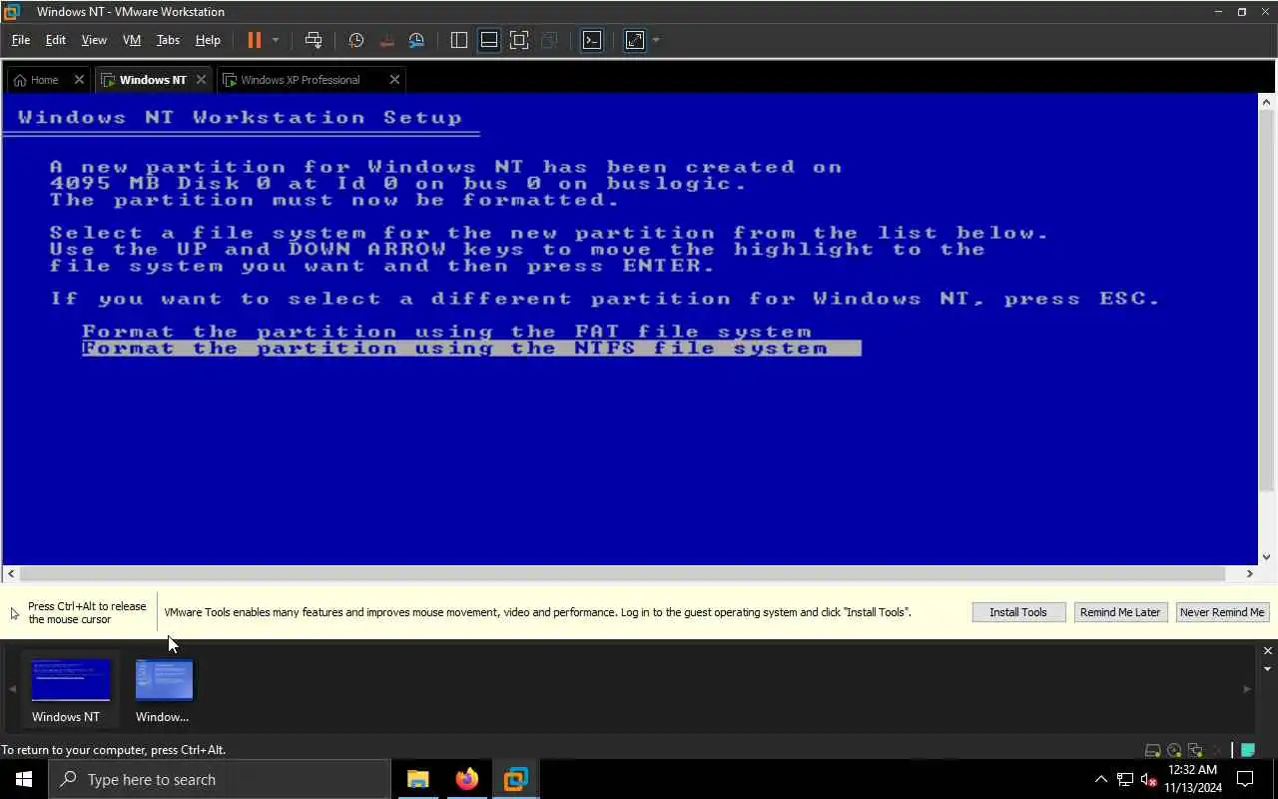Switch to the Home tab

44,80
